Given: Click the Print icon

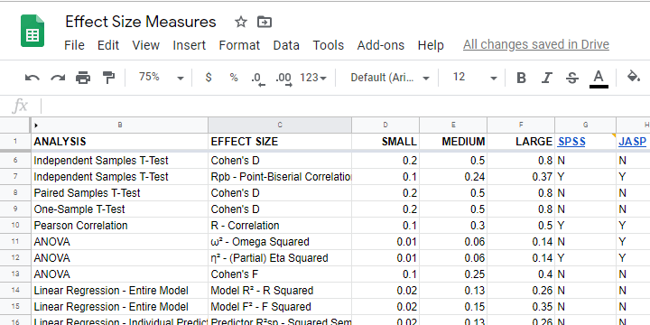Looking at the screenshot, I should coord(83,78).
